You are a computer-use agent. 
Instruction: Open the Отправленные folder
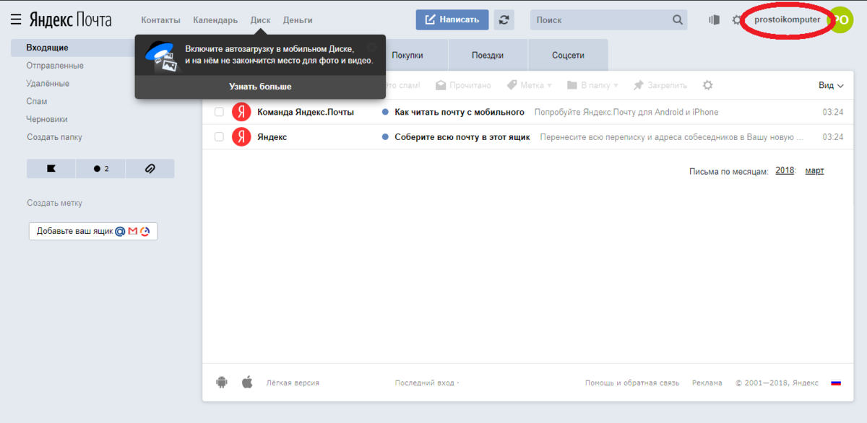55,66
